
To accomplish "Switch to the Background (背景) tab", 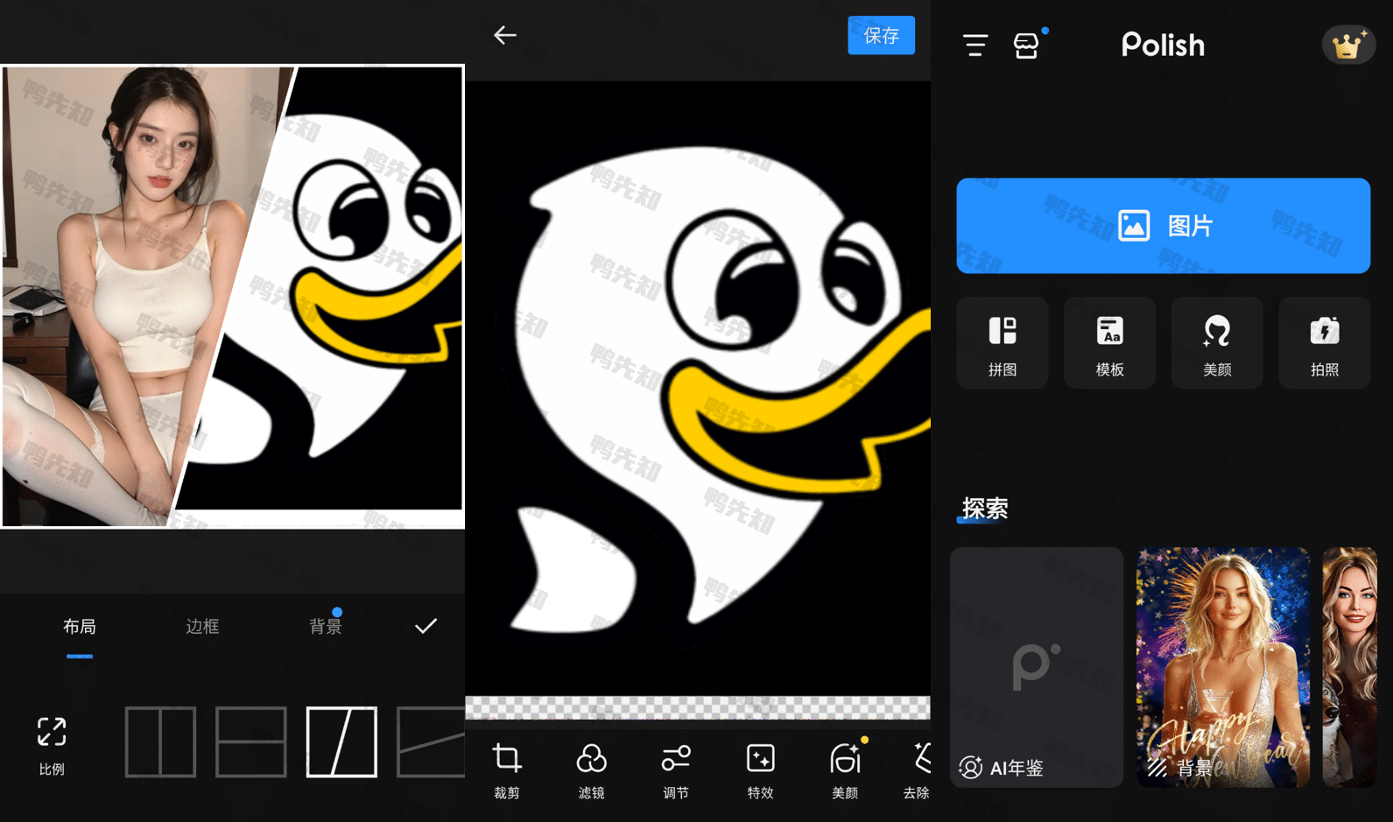I will coord(325,626).
